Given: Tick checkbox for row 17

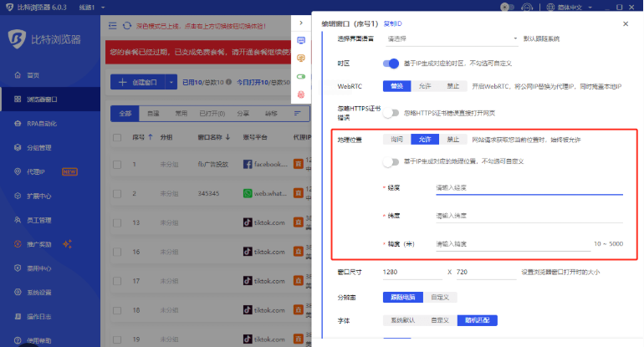Looking at the screenshot, I should [x=117, y=281].
